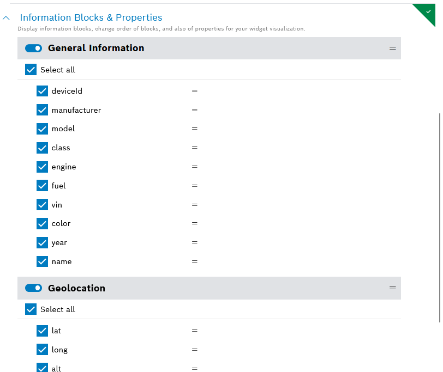Click the reorder handle for the vin property

tap(194, 205)
